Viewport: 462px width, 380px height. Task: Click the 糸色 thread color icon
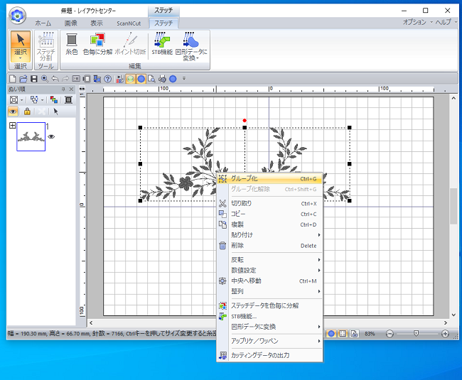click(x=71, y=43)
